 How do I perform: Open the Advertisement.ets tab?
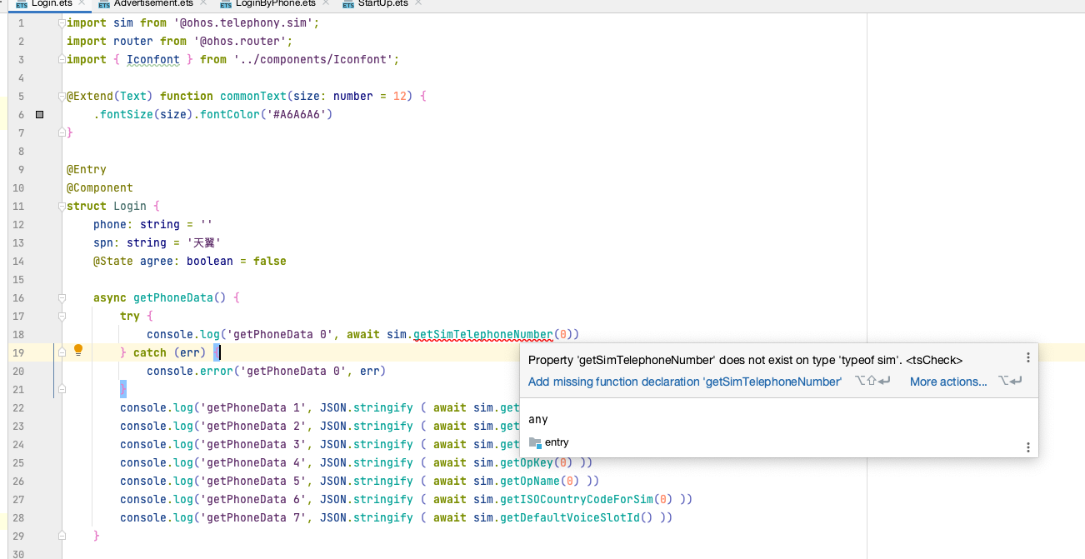coord(153,3)
